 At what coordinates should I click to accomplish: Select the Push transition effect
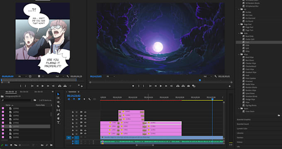pyautogui.click(x=247, y=42)
